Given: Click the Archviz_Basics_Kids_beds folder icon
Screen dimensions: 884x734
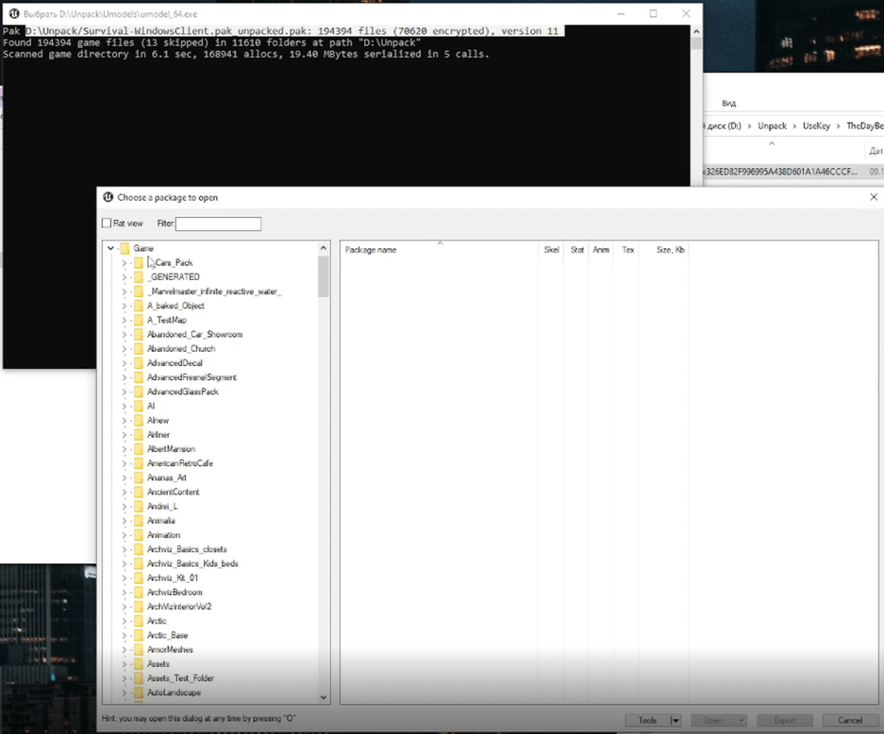Looking at the screenshot, I should 138,564.
